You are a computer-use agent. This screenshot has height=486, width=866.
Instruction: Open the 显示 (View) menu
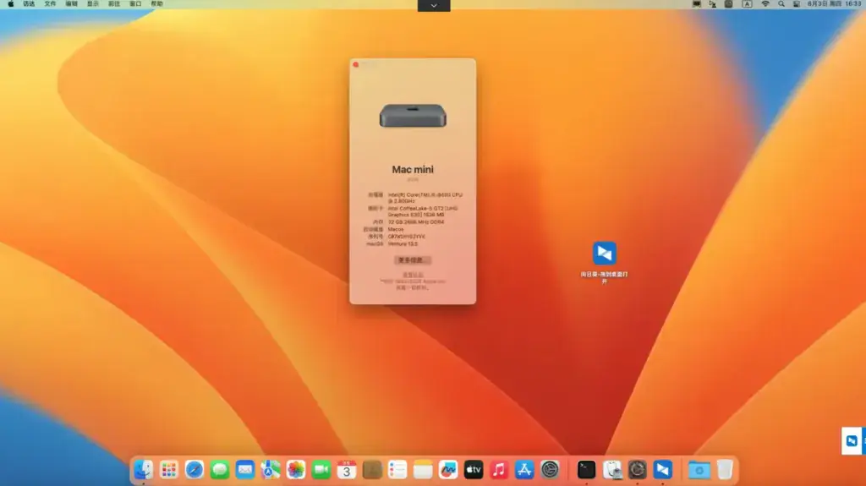(93, 4)
